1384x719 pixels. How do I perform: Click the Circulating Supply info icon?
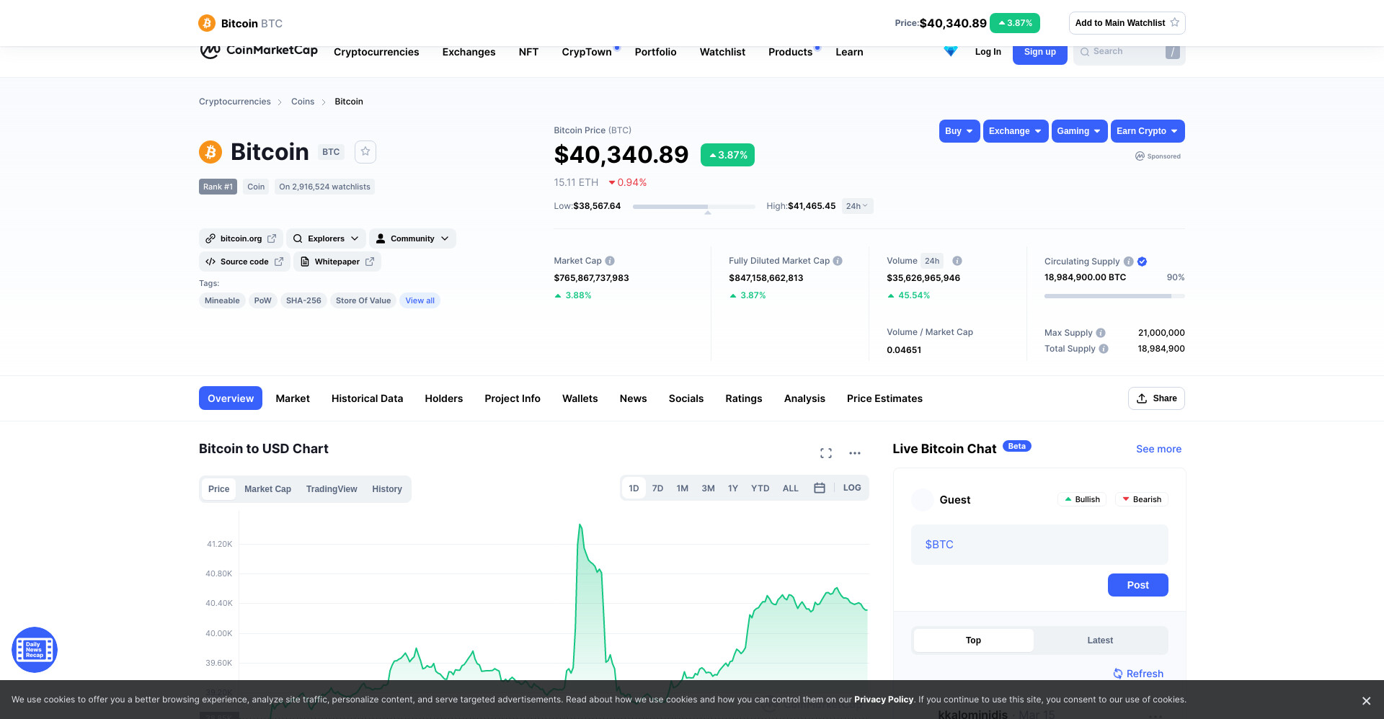pos(1129,262)
